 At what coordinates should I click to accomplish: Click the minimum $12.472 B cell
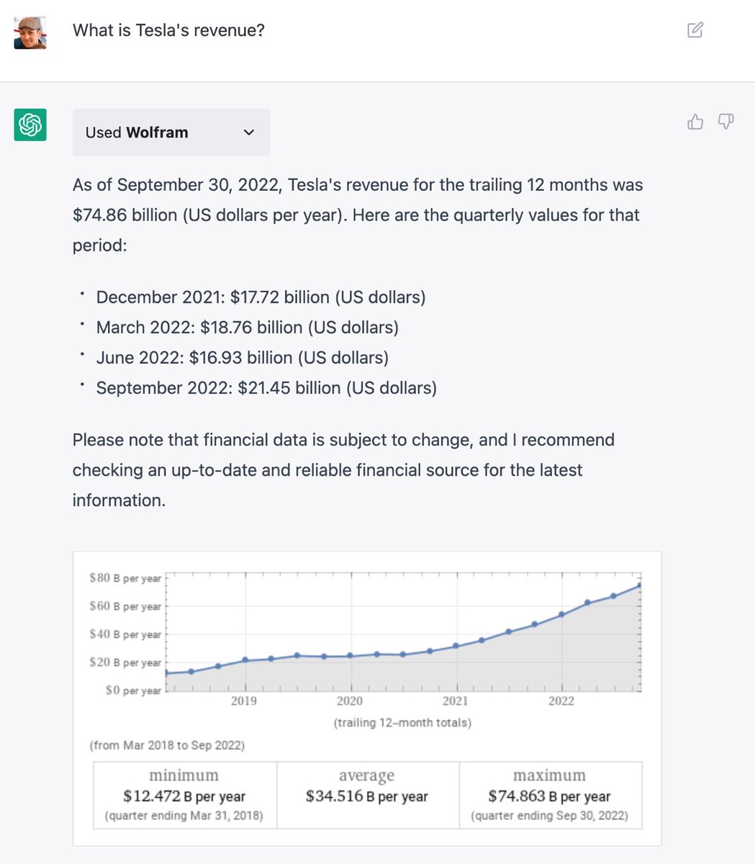coord(184,795)
